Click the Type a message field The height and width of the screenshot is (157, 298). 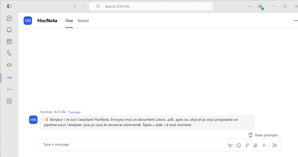(x=160, y=145)
